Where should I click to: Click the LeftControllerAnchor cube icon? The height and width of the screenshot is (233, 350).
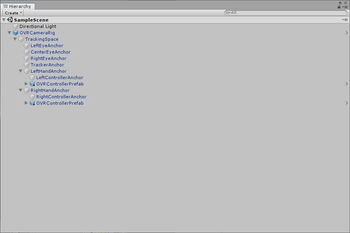[x=32, y=78]
